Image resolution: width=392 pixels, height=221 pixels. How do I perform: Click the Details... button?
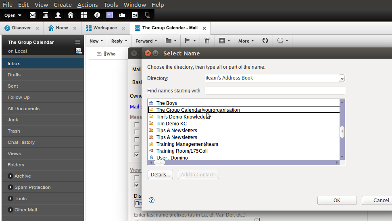click(x=160, y=175)
